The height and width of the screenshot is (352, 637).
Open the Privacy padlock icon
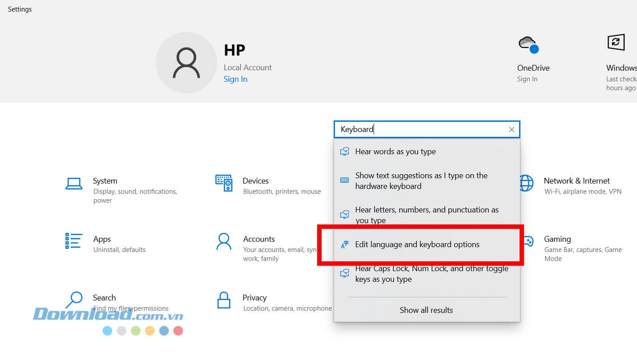[224, 300]
